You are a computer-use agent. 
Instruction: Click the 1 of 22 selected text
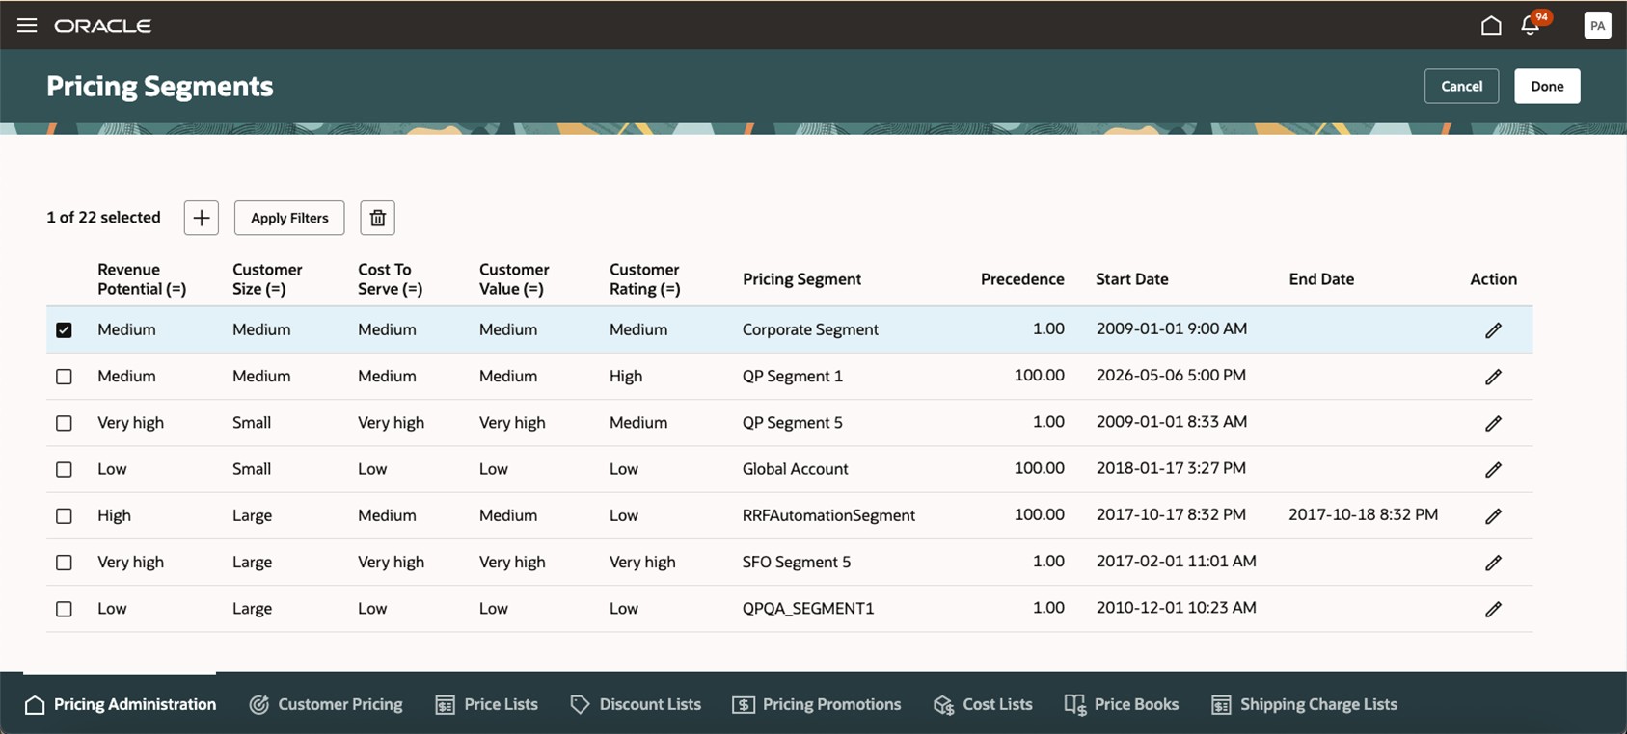click(103, 218)
